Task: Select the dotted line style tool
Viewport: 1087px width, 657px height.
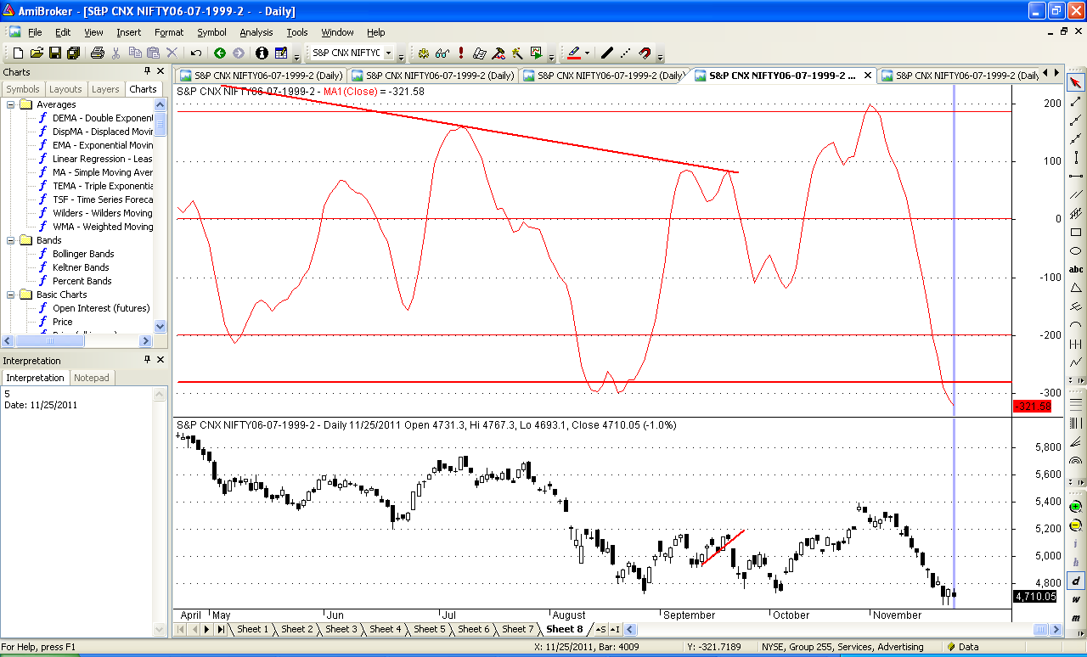Action: point(626,53)
